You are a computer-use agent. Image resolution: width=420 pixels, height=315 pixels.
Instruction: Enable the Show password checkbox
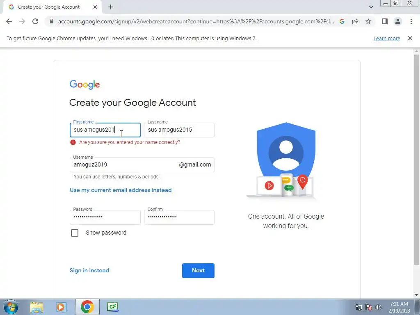pos(75,233)
